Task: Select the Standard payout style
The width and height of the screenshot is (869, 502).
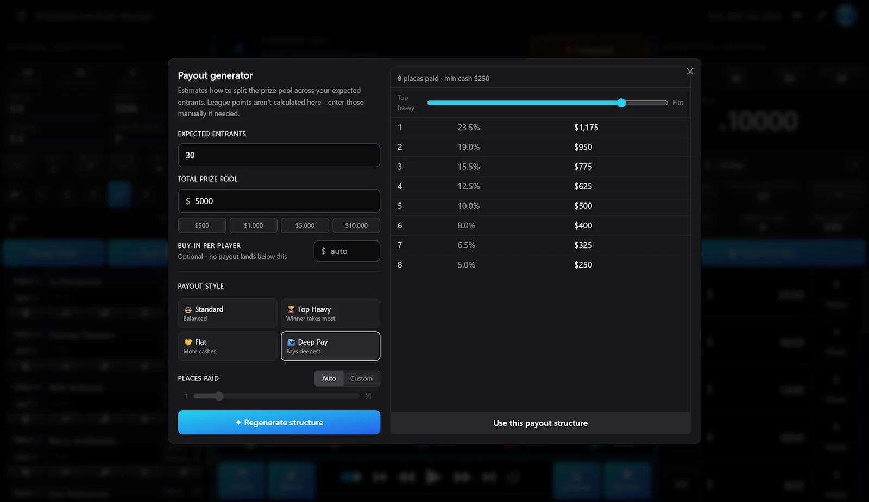Action: click(x=228, y=313)
